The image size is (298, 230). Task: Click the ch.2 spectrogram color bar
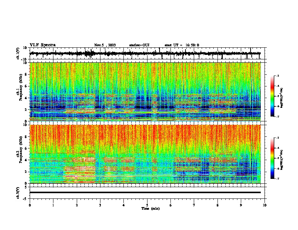[272, 158]
